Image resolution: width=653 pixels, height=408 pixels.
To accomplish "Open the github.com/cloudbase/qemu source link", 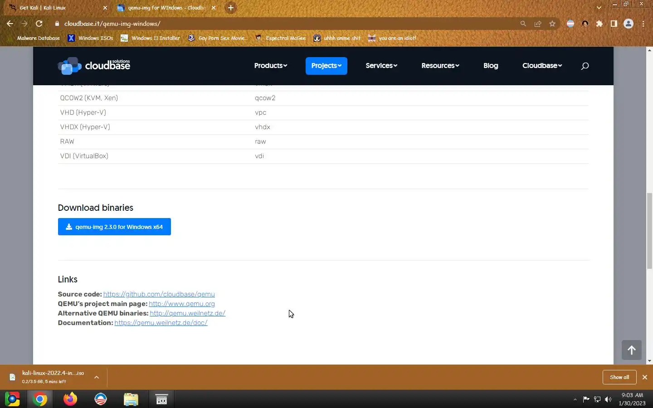I will 159,294.
